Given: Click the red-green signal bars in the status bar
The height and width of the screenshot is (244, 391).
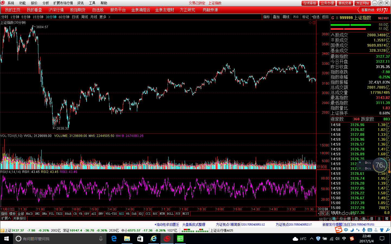Looking at the screenshot, I should (x=195, y=230).
